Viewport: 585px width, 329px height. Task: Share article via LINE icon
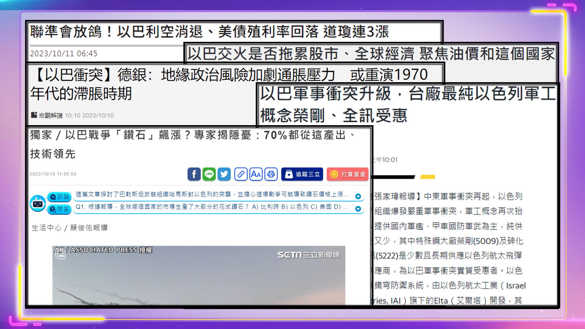pos(209,174)
